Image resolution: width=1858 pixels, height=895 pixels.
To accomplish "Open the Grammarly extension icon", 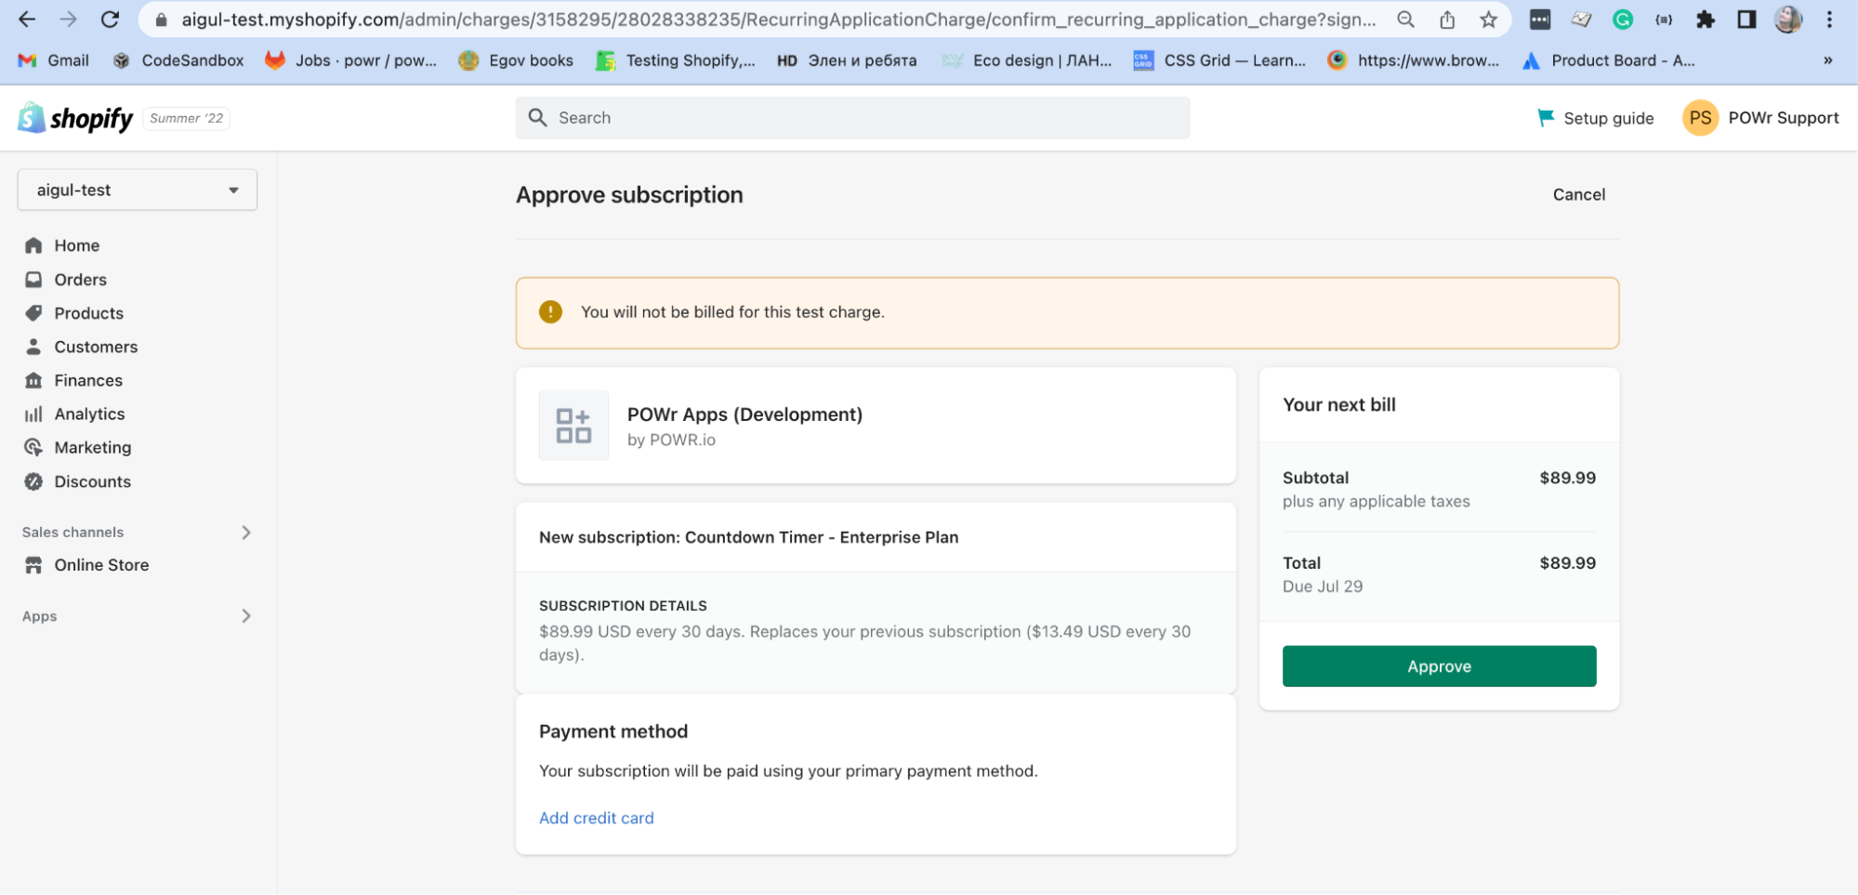I will [x=1622, y=20].
